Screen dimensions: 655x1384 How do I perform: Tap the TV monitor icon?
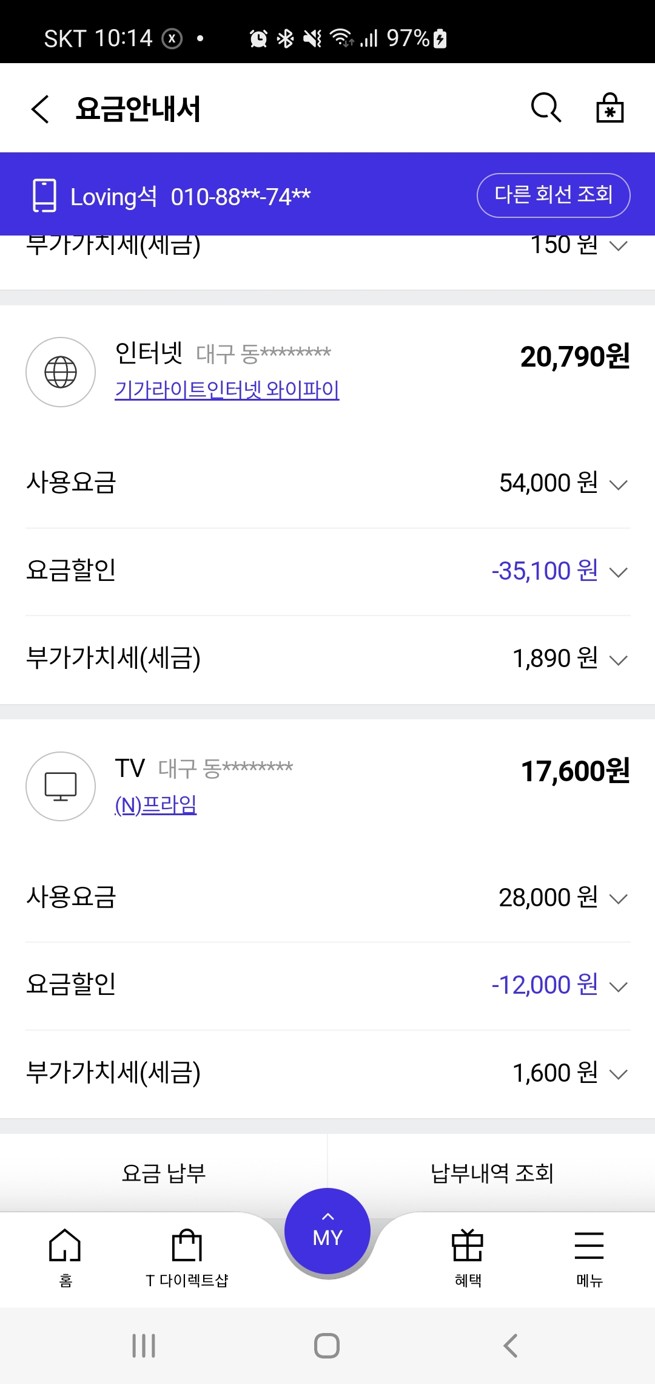point(61,787)
